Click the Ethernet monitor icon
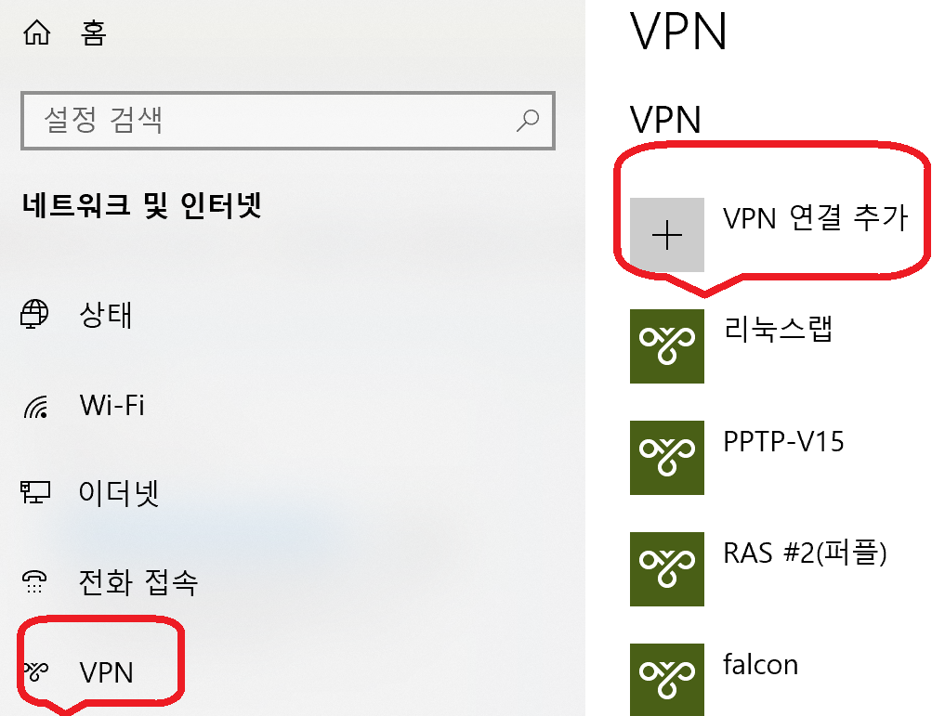945x716 pixels. tap(35, 492)
